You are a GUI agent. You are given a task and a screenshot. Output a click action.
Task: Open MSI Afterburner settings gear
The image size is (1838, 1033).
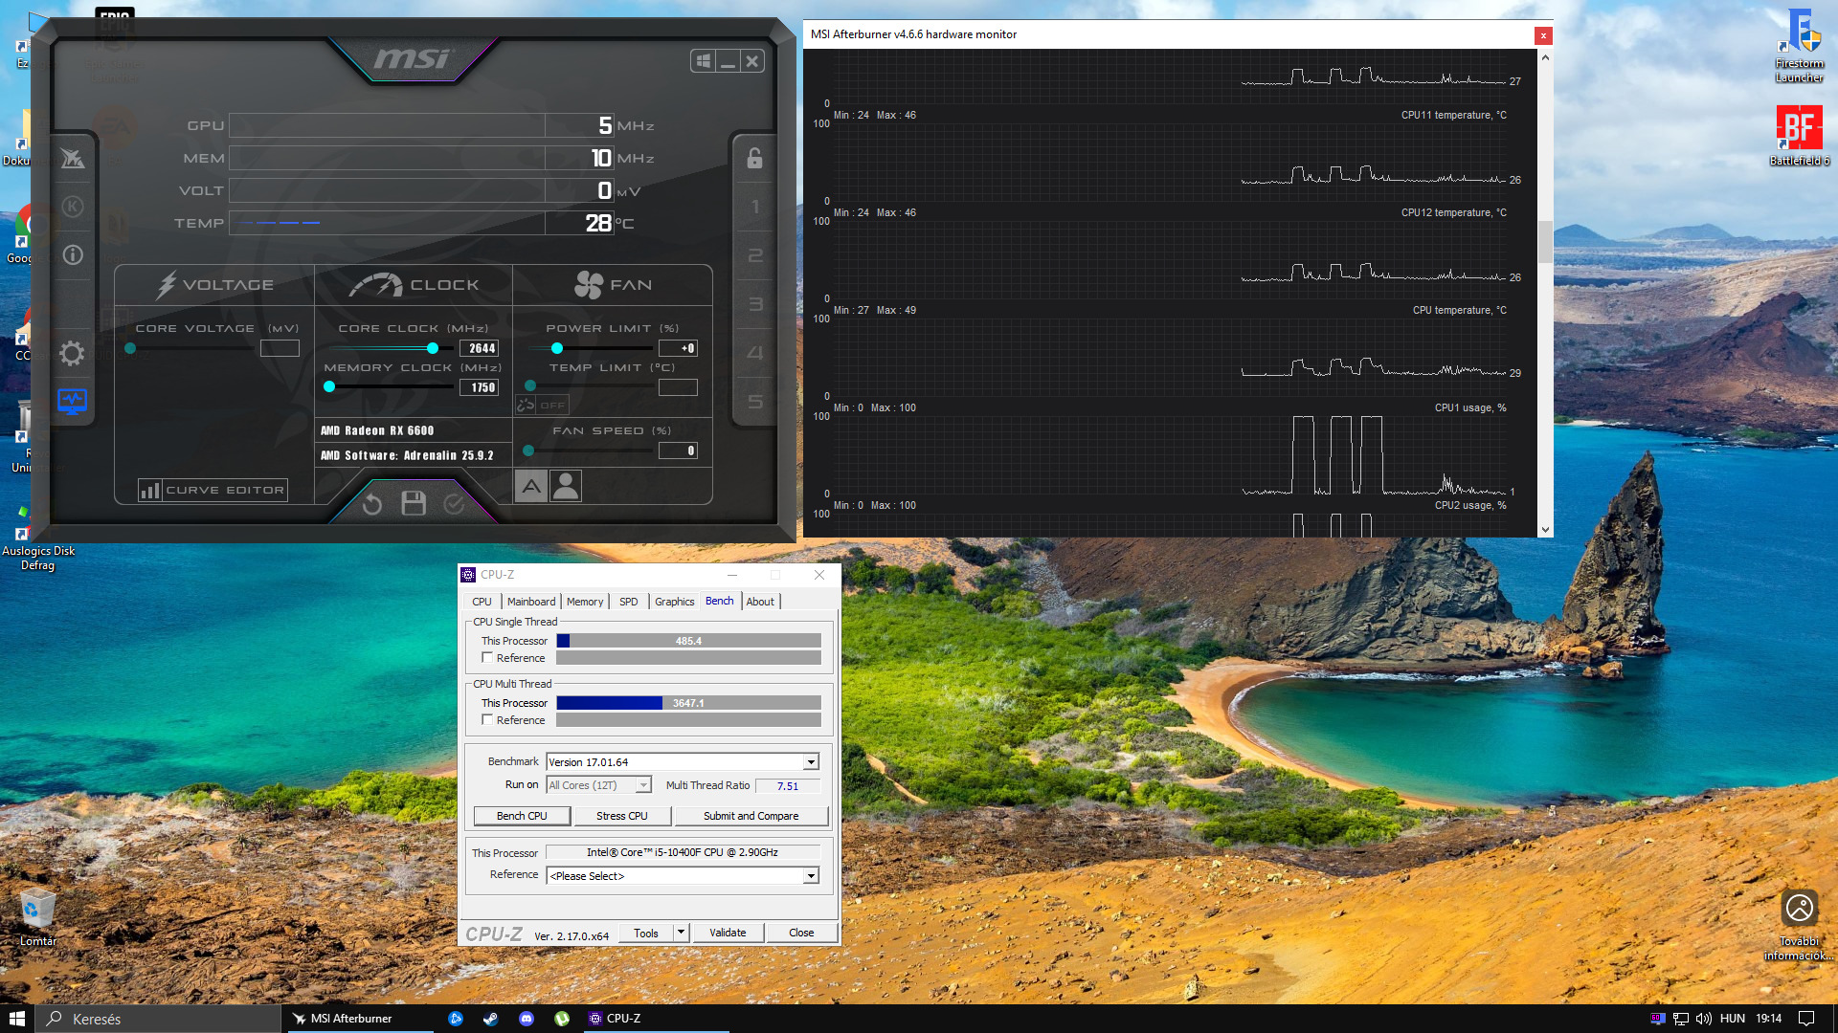tap(72, 354)
